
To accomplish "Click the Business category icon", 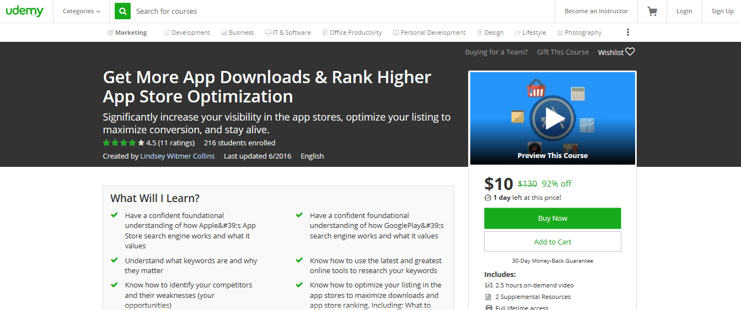I will [224, 32].
